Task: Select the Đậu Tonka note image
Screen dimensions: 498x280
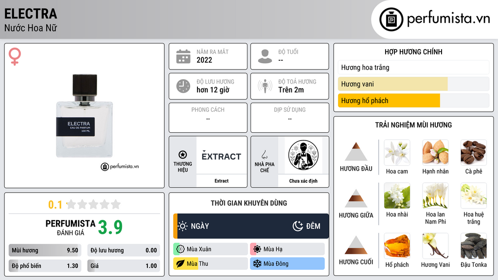Action: (474, 246)
